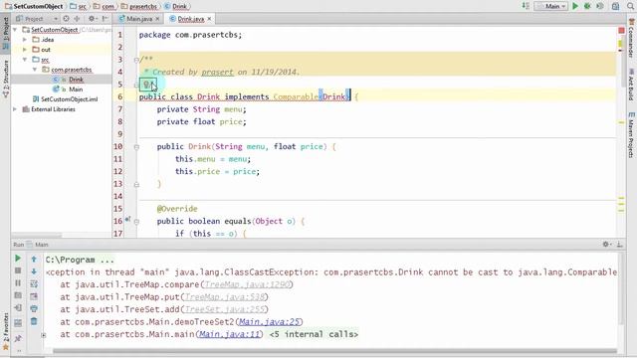Open the Structure tool window tab
This screenshot has height=358, width=637.
[x=6, y=79]
